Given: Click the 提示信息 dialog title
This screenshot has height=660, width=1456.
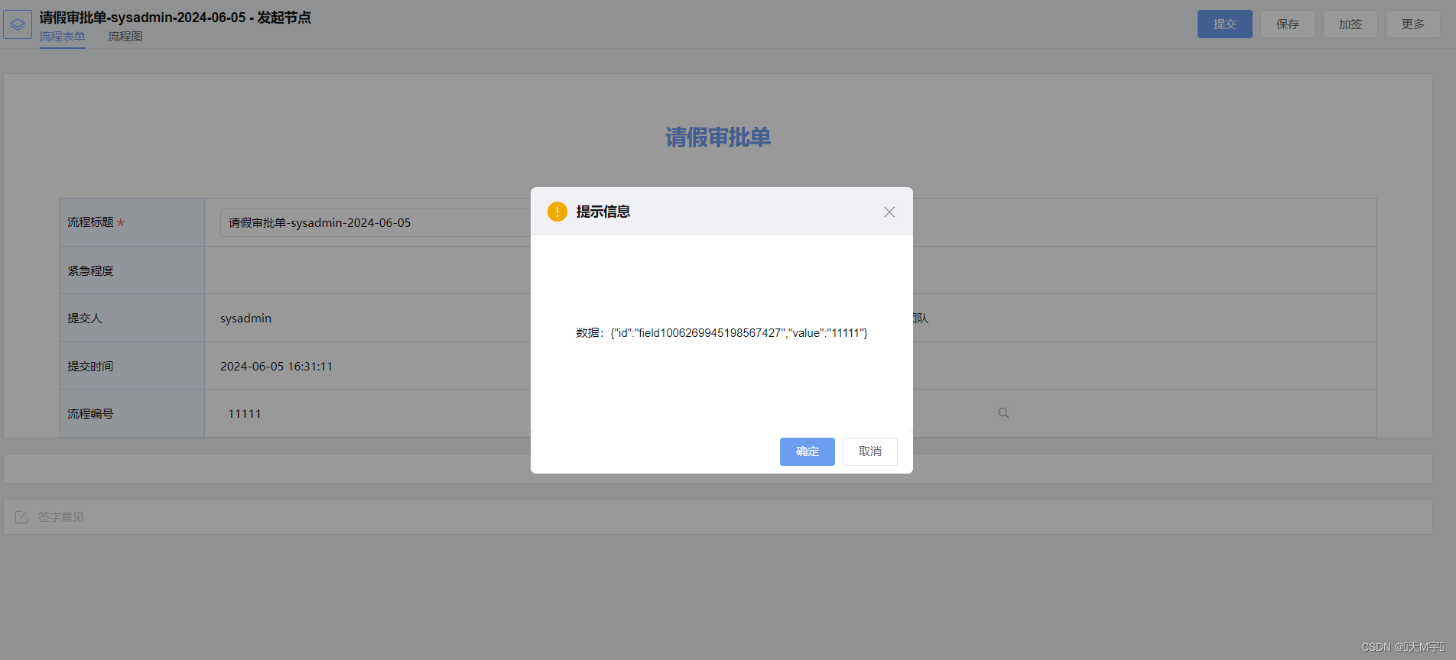Looking at the screenshot, I should tap(603, 212).
